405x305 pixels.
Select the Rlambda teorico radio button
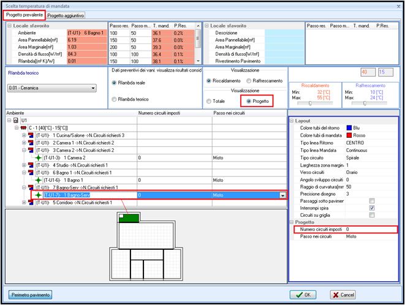click(115, 99)
